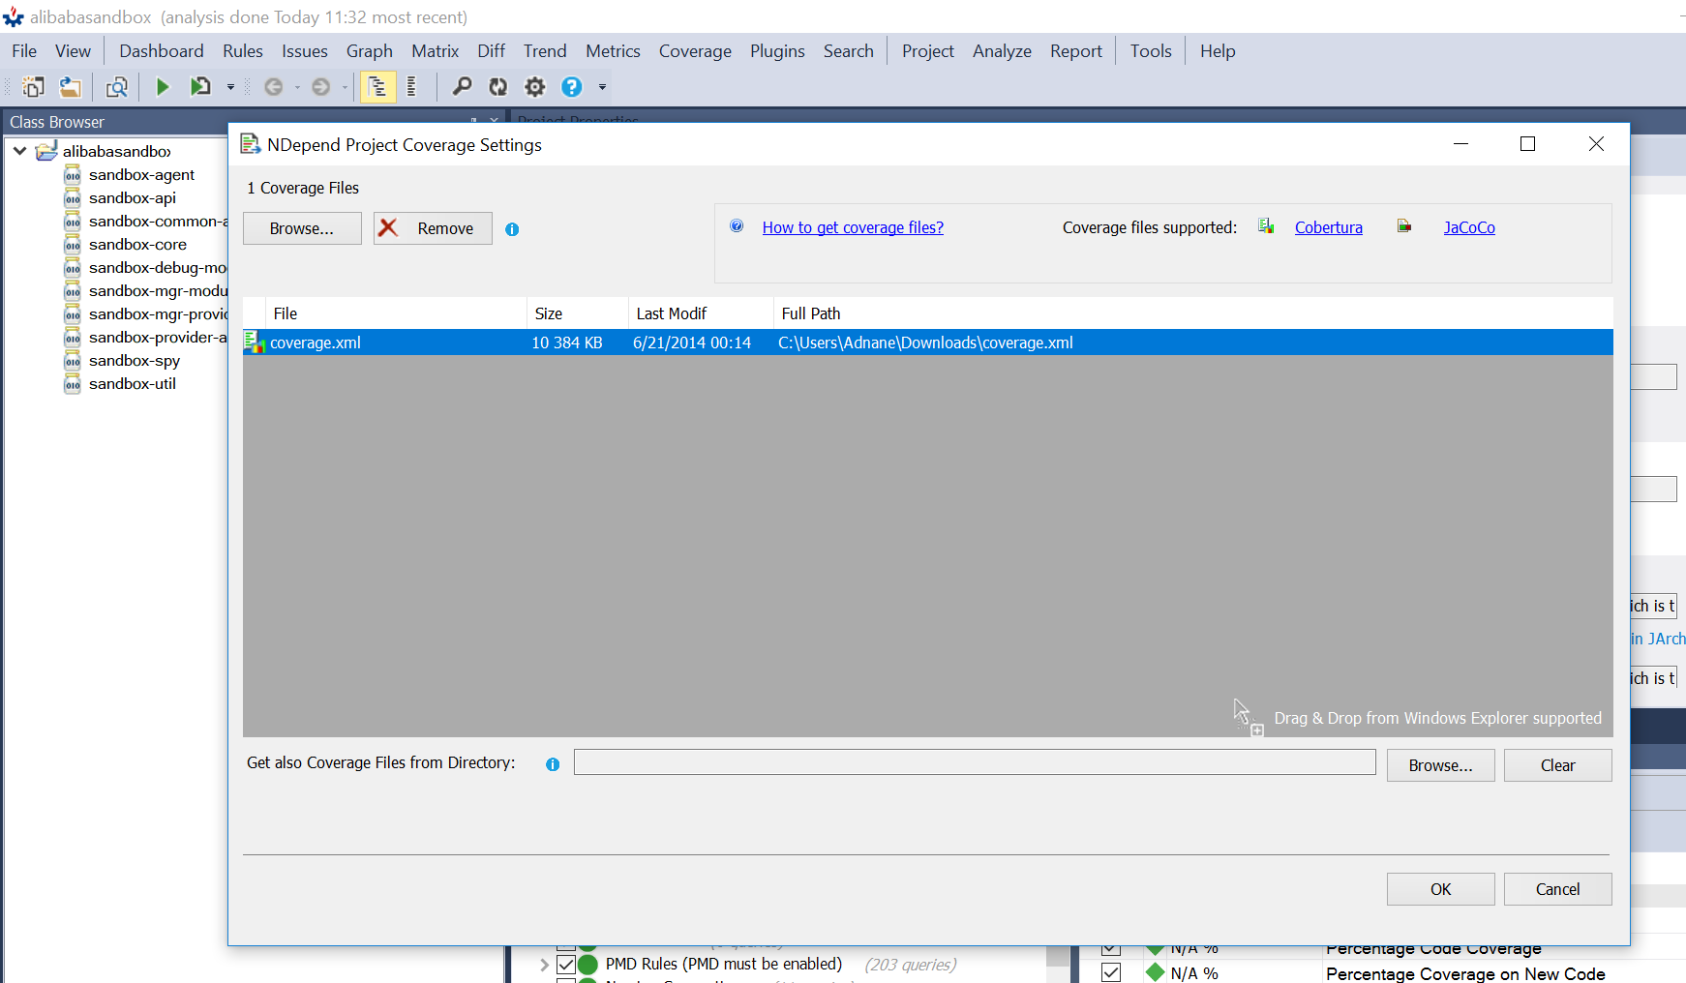1686x983 pixels.
Task: Select sandbox-agent in the Class Browser
Action: pos(141,175)
